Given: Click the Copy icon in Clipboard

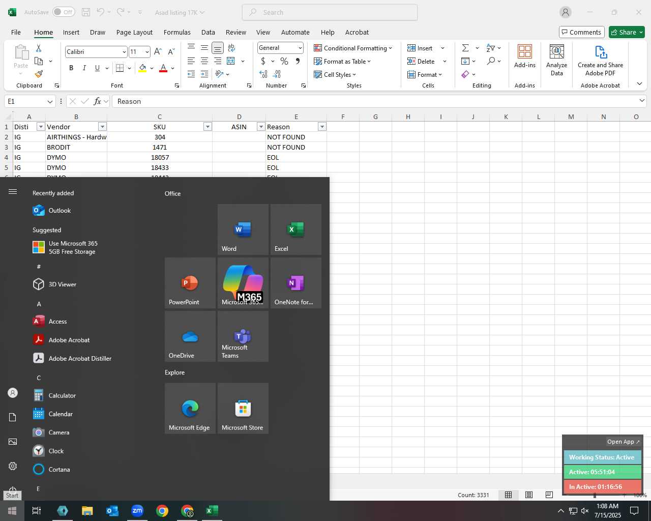Looking at the screenshot, I should click(x=39, y=61).
